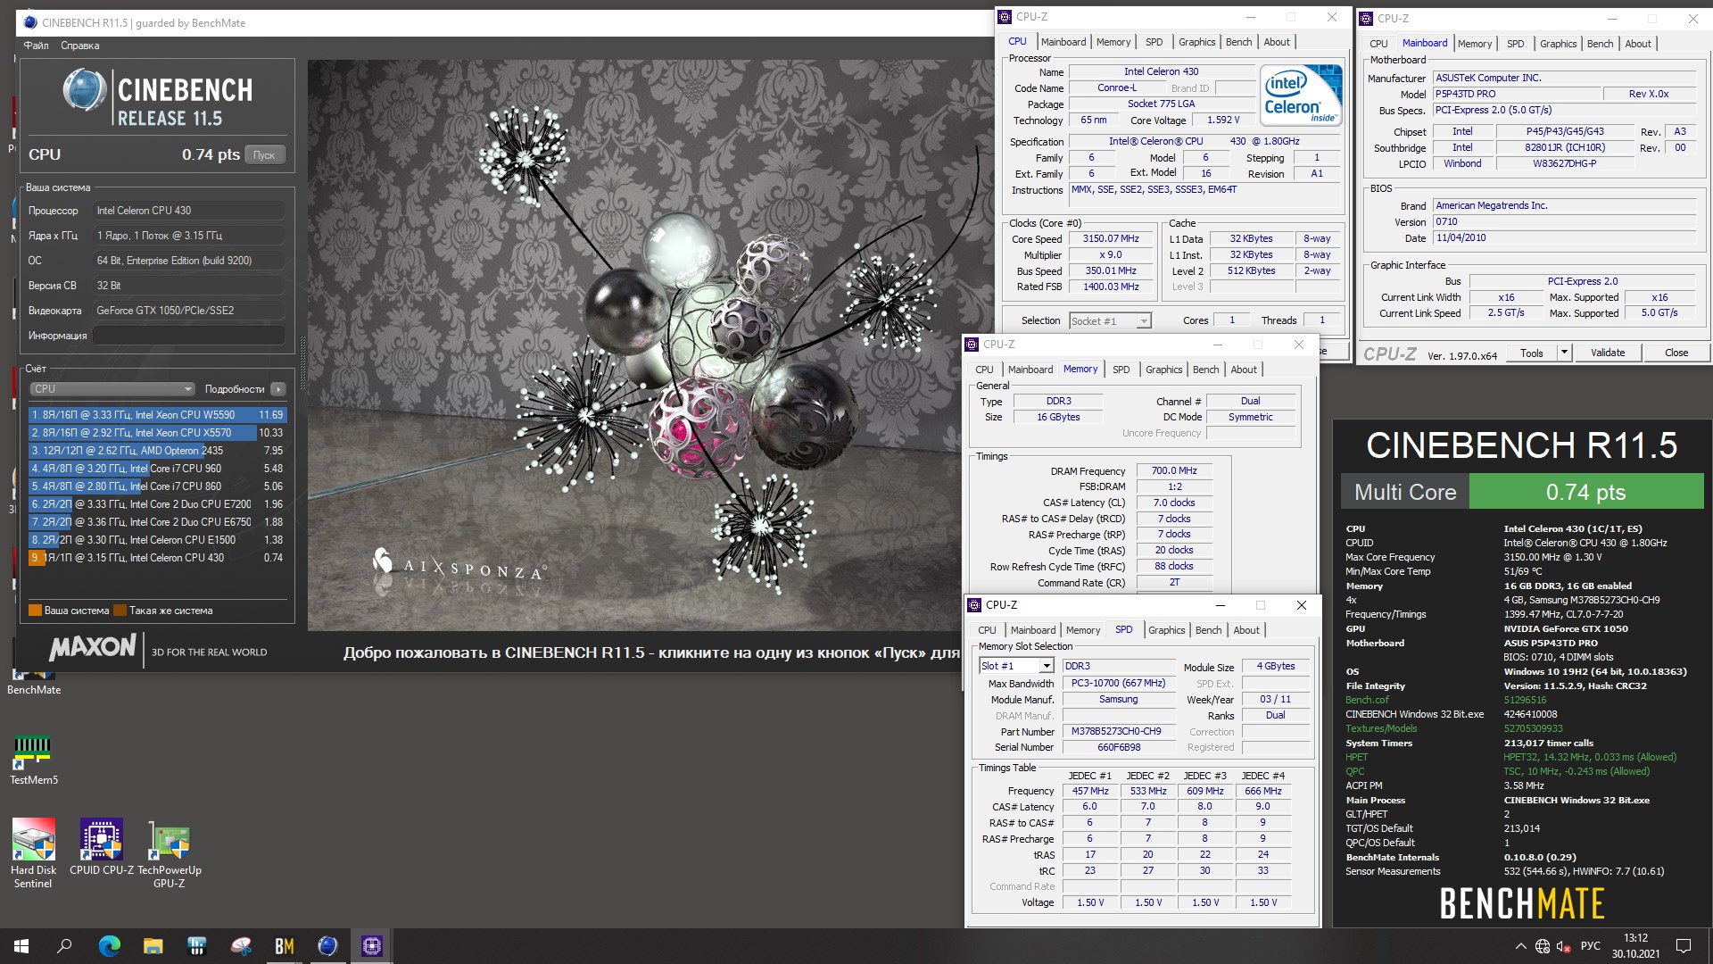This screenshot has width=1713, height=964.
Task: Click the Windows Start button
Action: pyautogui.click(x=21, y=946)
